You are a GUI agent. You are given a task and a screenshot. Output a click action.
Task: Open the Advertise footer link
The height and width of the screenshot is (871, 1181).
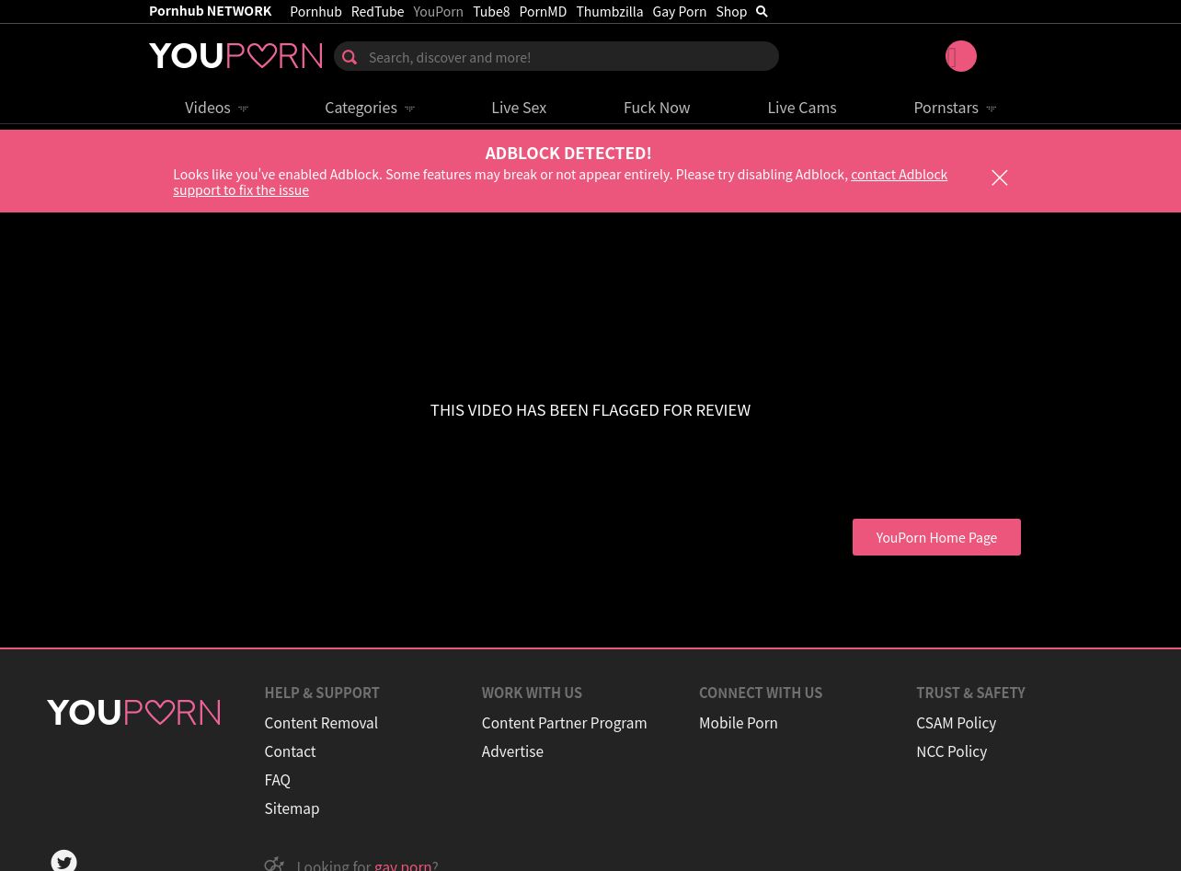point(512,751)
